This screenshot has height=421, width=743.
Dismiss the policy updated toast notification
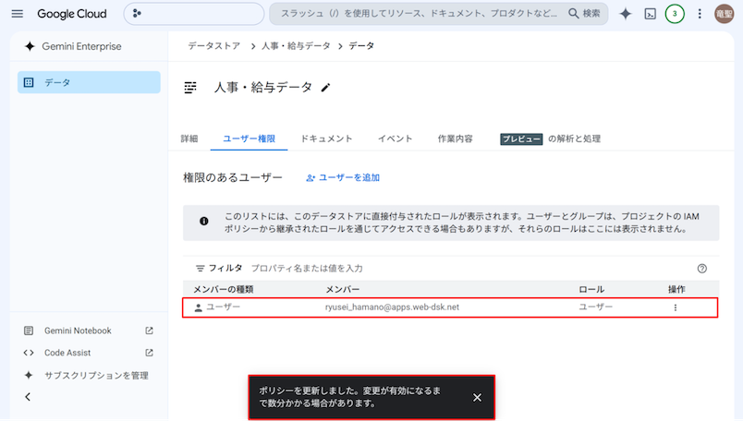point(477,398)
